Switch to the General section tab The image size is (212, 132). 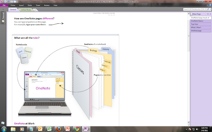coord(13,10)
